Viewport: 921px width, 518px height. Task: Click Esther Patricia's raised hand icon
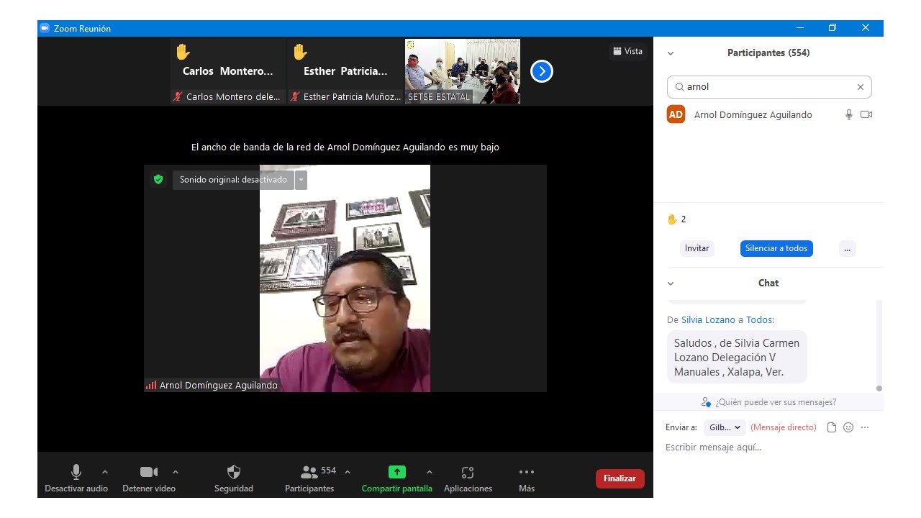(300, 52)
